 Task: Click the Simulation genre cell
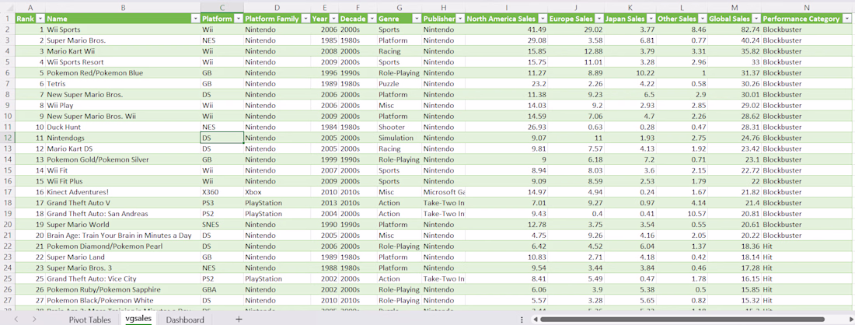pyautogui.click(x=400, y=138)
